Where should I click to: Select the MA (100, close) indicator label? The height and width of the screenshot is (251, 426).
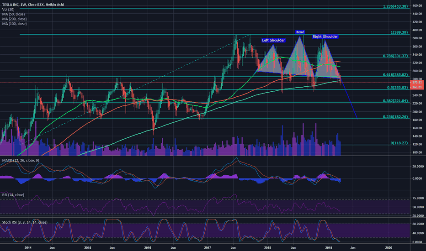[15, 24]
